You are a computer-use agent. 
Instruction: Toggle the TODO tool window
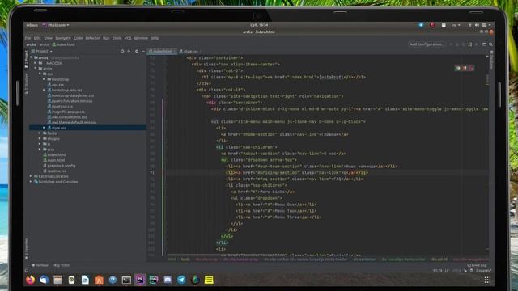(62, 265)
